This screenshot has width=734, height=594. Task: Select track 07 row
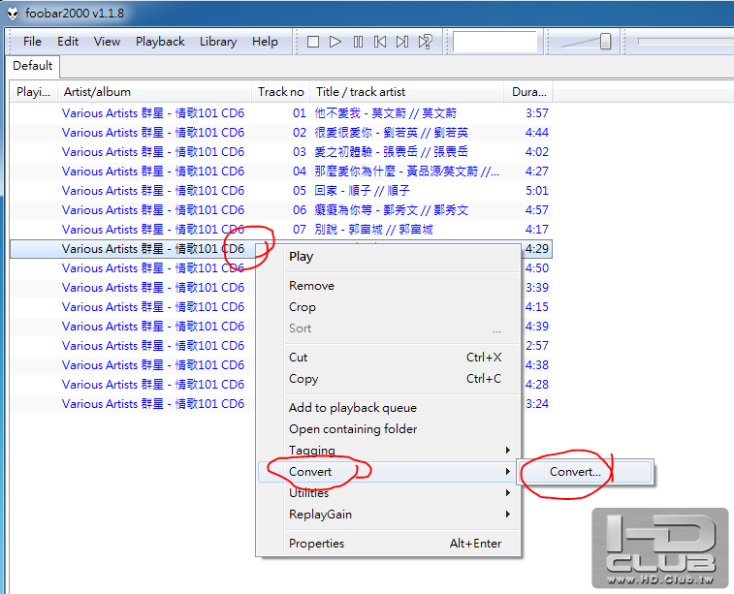pos(281,230)
